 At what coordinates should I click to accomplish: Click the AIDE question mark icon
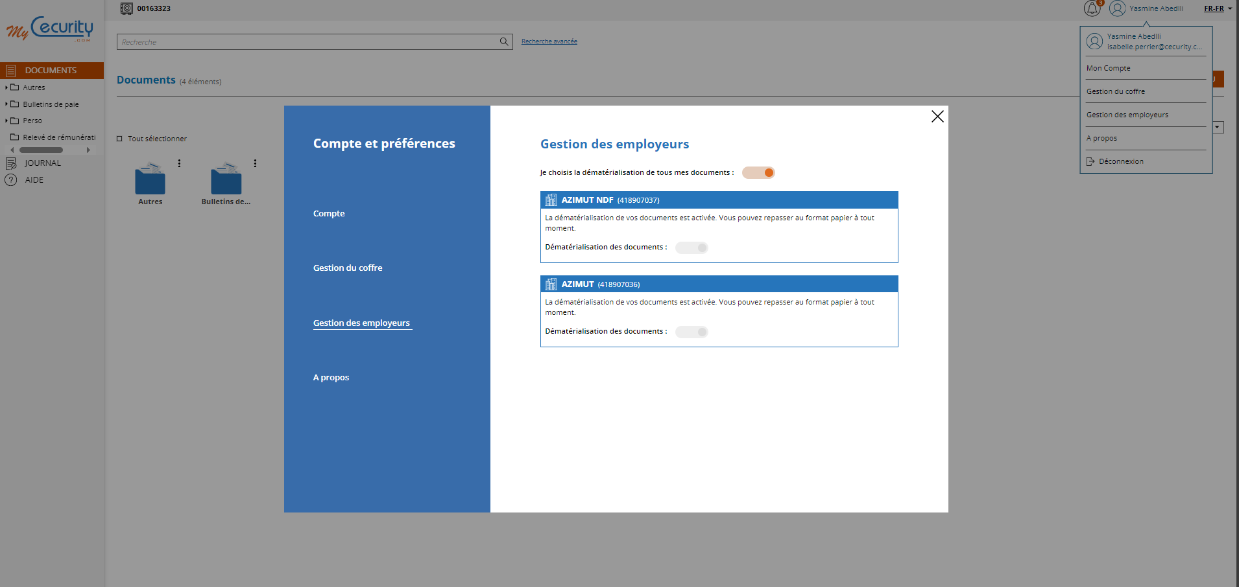(11, 179)
